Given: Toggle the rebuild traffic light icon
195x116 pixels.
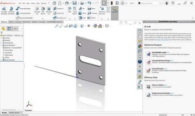Looking at the screenshot, I should 112,3.
